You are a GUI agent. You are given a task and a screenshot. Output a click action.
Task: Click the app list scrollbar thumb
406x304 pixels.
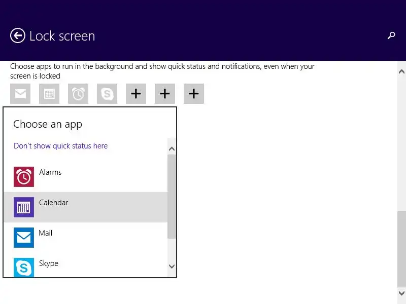coord(172,197)
